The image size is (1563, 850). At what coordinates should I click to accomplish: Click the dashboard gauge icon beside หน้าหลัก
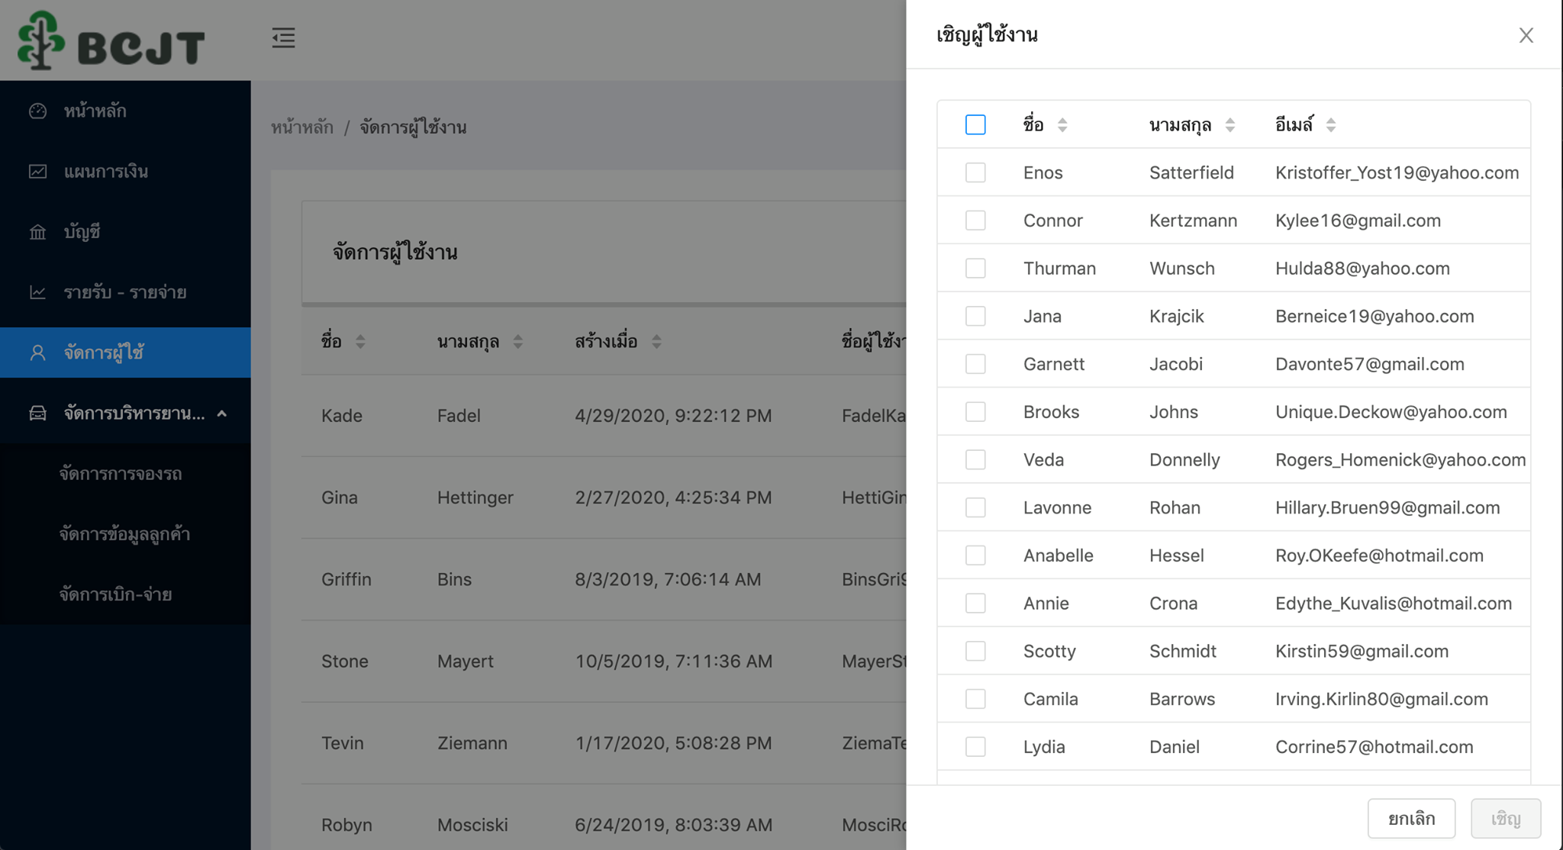coord(37,111)
